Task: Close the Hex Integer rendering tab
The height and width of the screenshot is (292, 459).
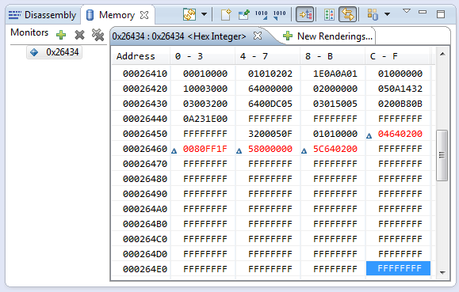Action: point(258,36)
